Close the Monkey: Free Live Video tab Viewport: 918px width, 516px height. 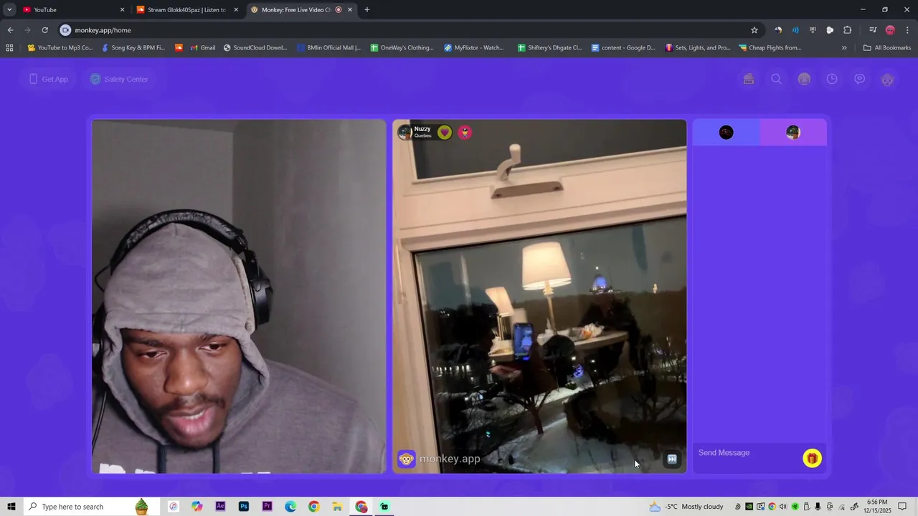[350, 10]
